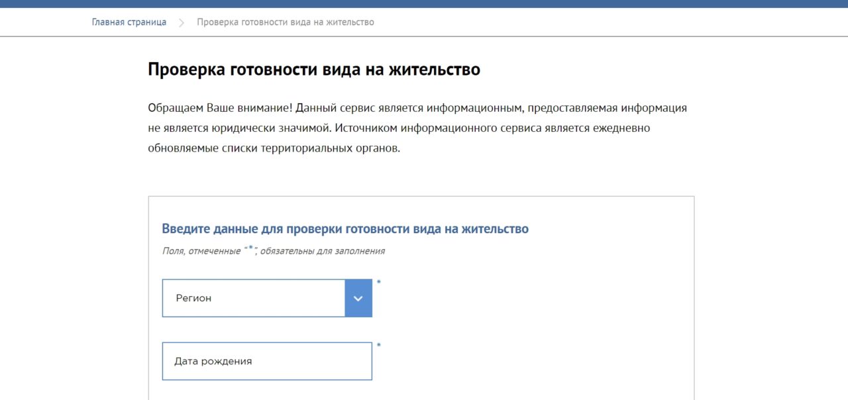The width and height of the screenshot is (848, 400).
Task: Open the Регион dropdown field
Action: 267,298
